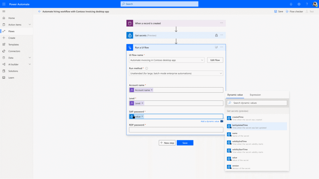
Task: Click the Level input field
Action: tap(176, 103)
